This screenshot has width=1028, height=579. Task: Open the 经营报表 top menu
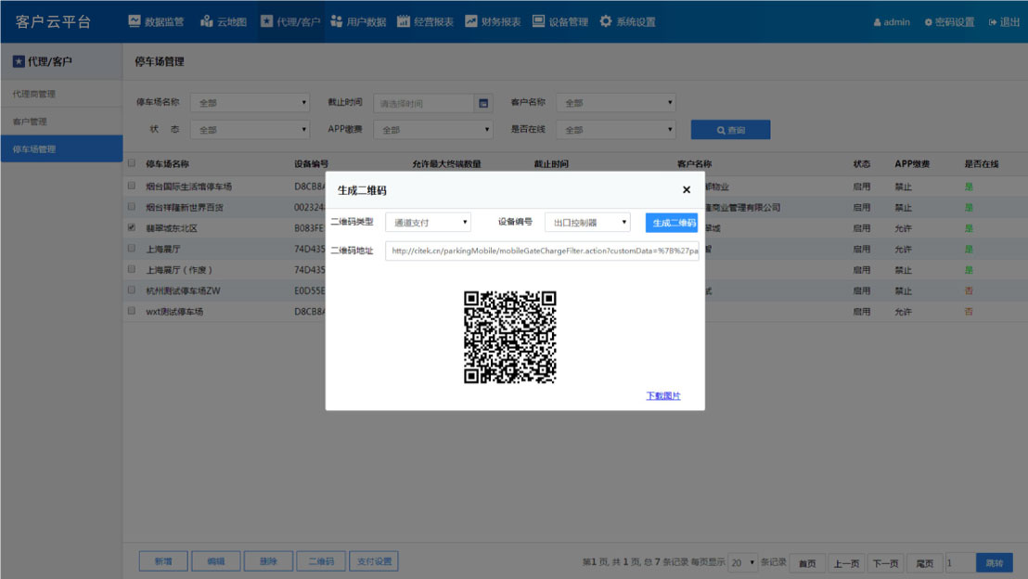coord(426,21)
